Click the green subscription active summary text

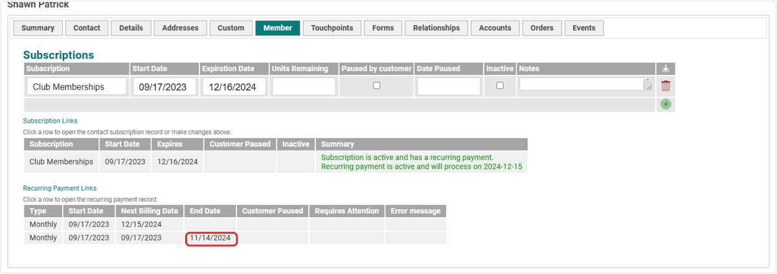pyautogui.click(x=422, y=162)
